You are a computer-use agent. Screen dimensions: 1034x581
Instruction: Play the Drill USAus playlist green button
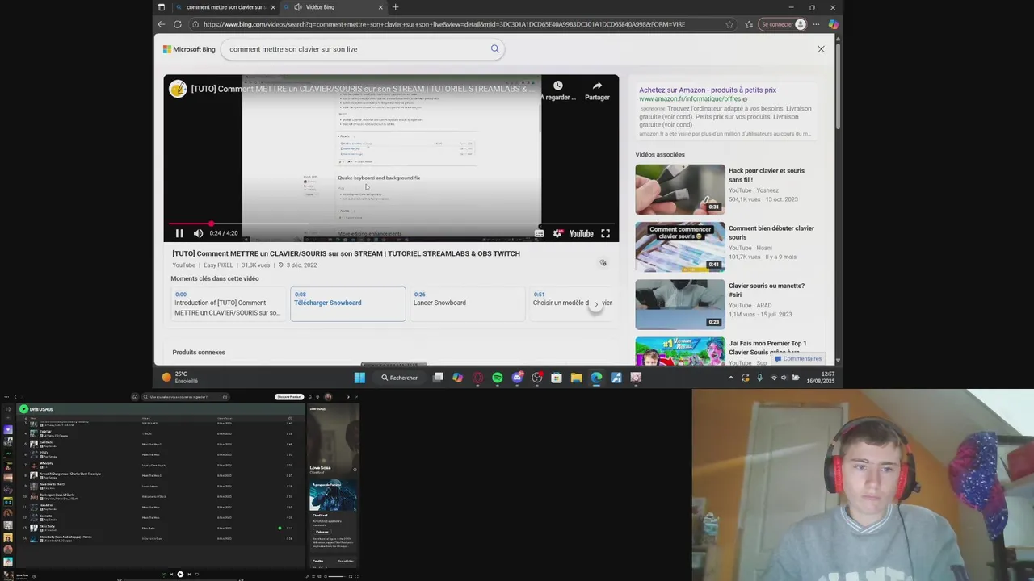pos(23,409)
